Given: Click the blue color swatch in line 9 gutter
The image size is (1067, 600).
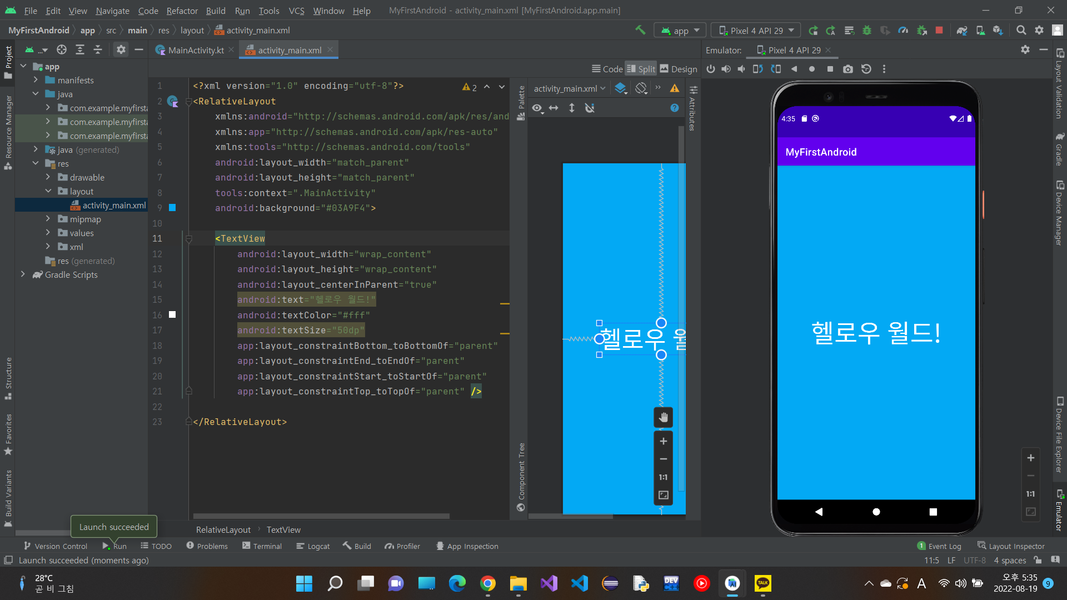Looking at the screenshot, I should 172,208.
